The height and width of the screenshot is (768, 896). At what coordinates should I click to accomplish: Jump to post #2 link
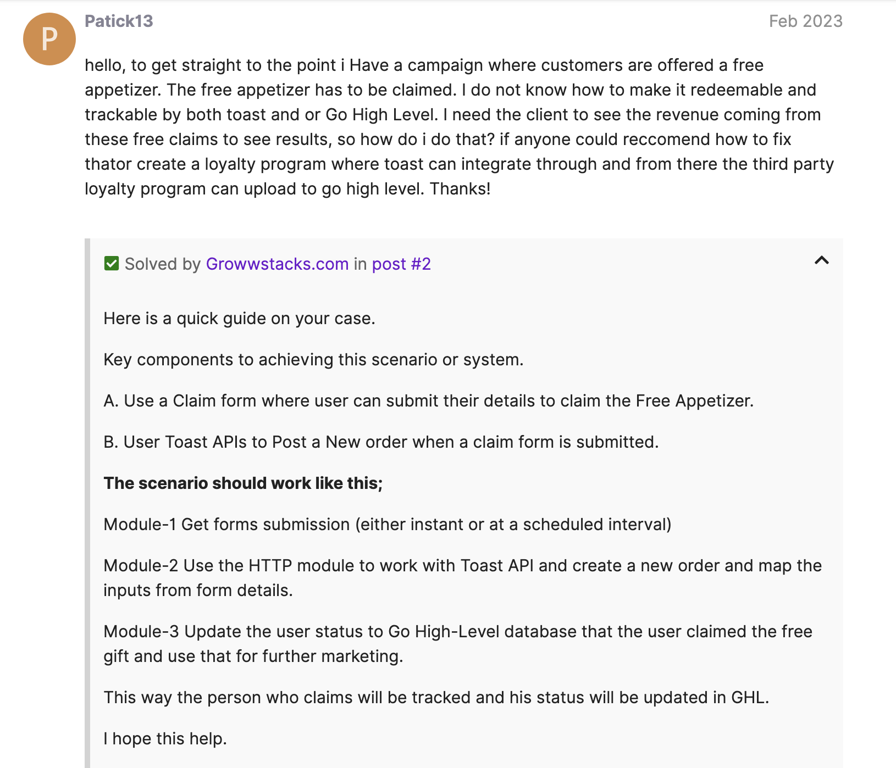401,264
